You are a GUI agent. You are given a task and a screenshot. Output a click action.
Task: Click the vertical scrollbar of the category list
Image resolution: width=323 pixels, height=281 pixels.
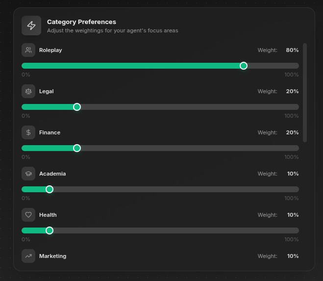pyautogui.click(x=305, y=92)
